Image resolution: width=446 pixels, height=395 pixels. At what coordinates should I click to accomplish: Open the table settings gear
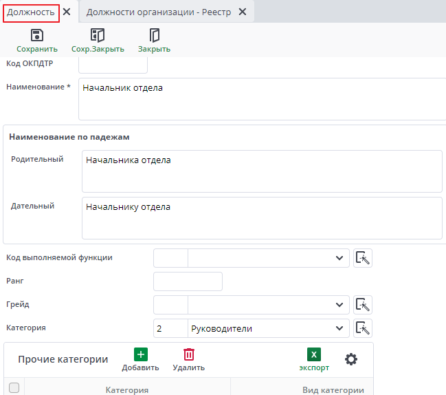pyautogui.click(x=351, y=359)
